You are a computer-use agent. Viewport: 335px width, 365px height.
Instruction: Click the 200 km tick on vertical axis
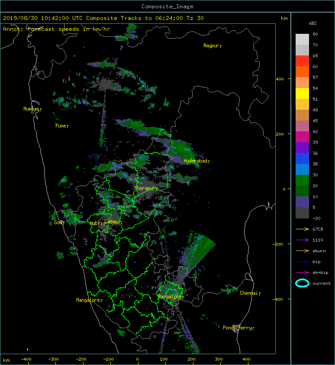tap(280, 134)
